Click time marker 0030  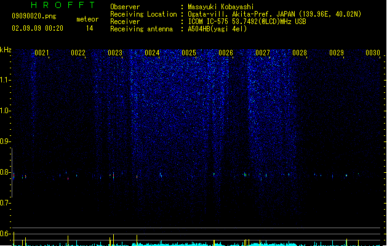coord(373,53)
